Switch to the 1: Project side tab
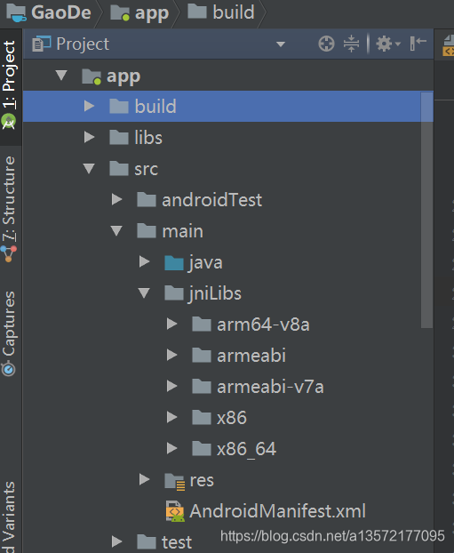Viewport: 454px width, 553px height. pyautogui.click(x=10, y=85)
